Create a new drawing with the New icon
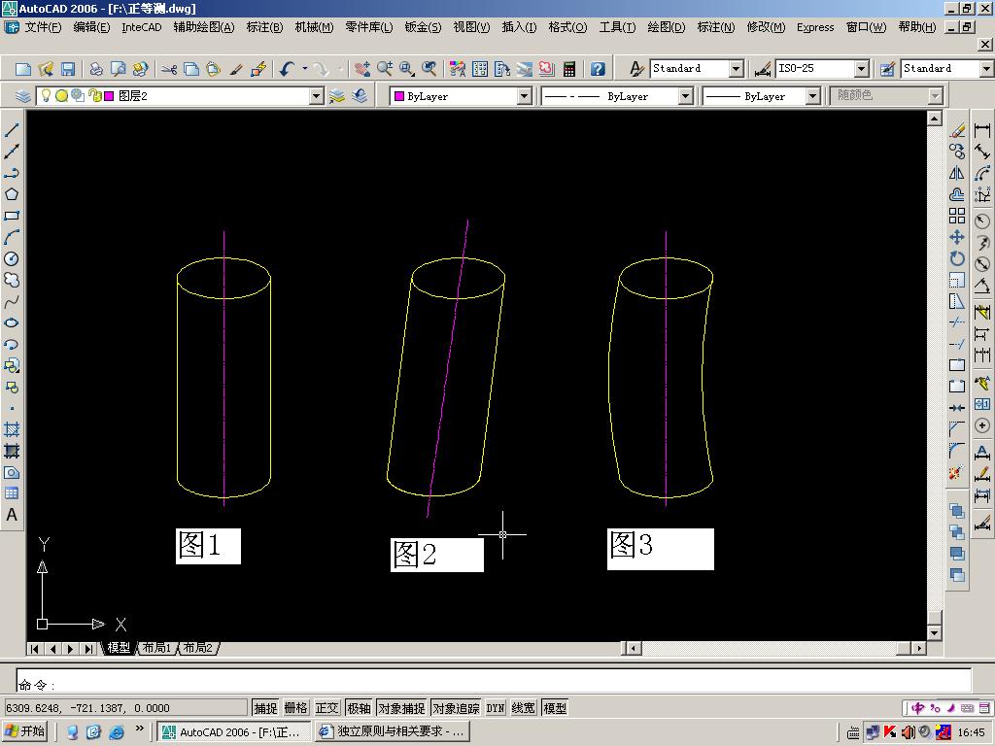This screenshot has width=995, height=746. (x=23, y=69)
